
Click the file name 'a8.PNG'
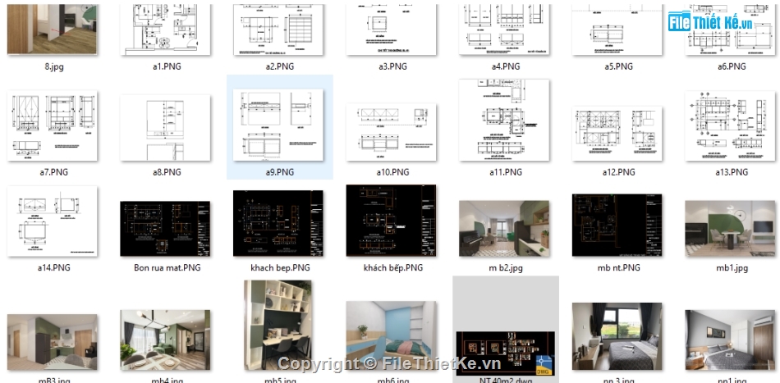tap(167, 172)
